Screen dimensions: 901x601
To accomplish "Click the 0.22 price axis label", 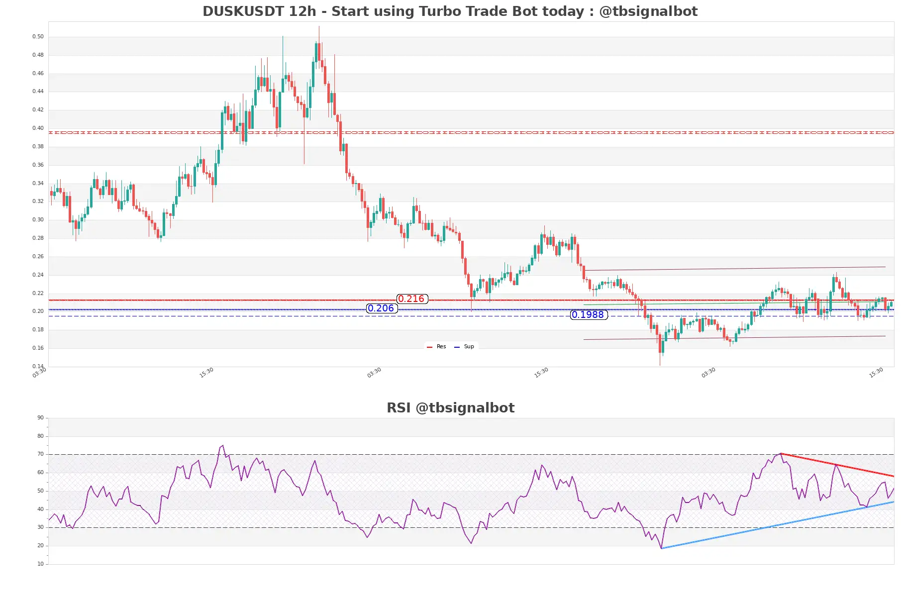I will [x=38, y=294].
